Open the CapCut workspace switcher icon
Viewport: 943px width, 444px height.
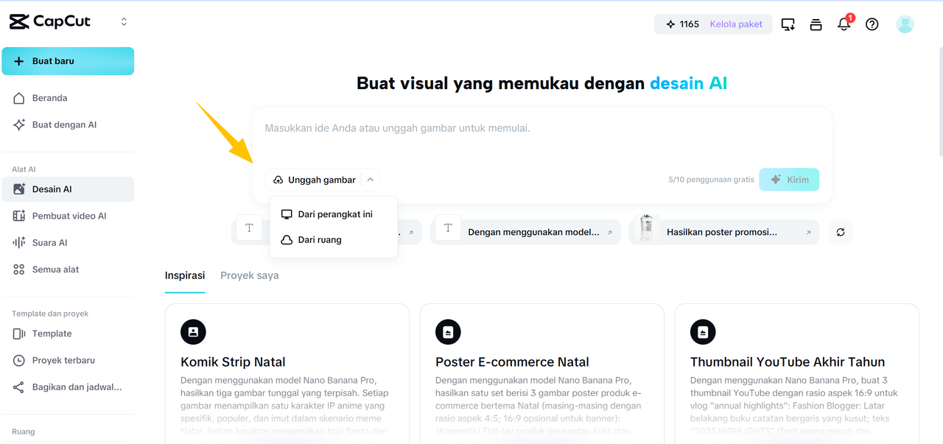[123, 21]
